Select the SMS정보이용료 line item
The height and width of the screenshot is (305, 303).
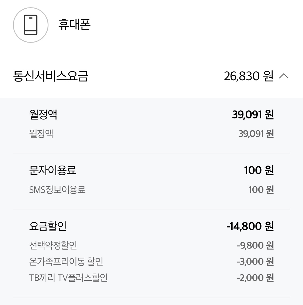point(57,190)
